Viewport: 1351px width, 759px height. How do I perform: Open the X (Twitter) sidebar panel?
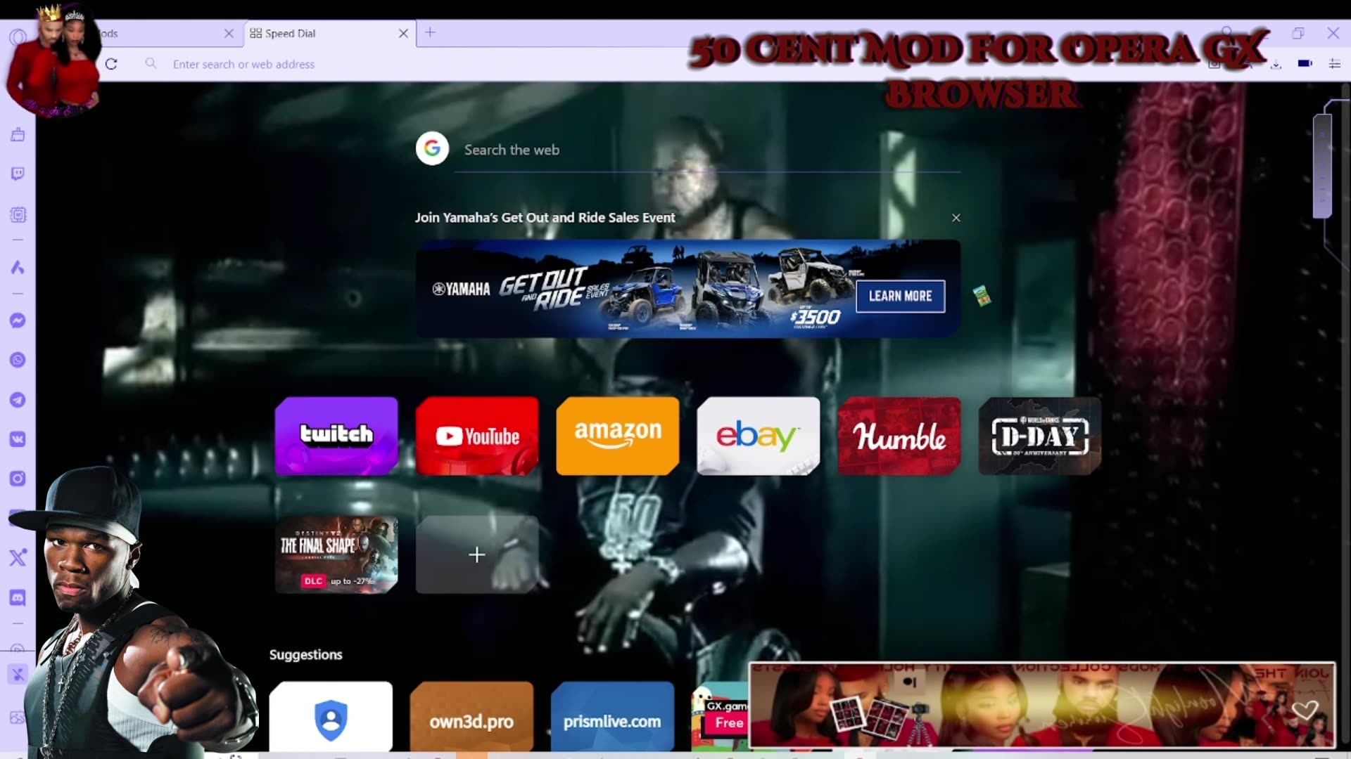tap(18, 557)
